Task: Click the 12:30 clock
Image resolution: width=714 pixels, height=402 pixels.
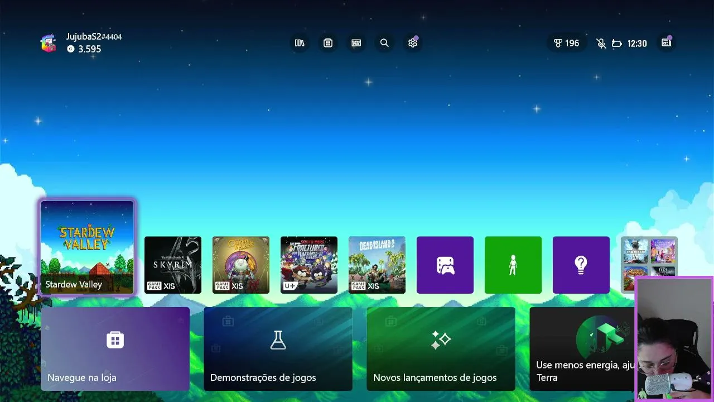Action: (637, 44)
